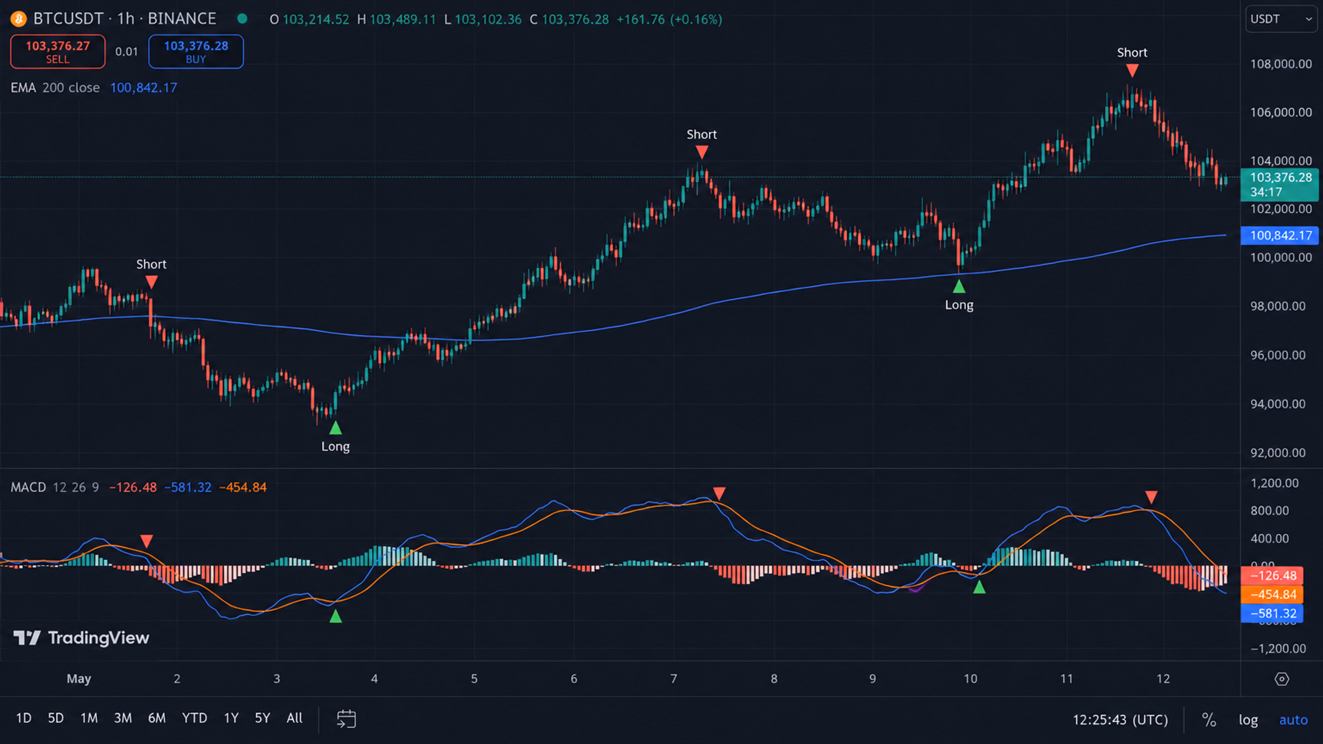Select the MACD 12 26 9 indicator legend
The height and width of the screenshot is (744, 1323).
pos(55,487)
